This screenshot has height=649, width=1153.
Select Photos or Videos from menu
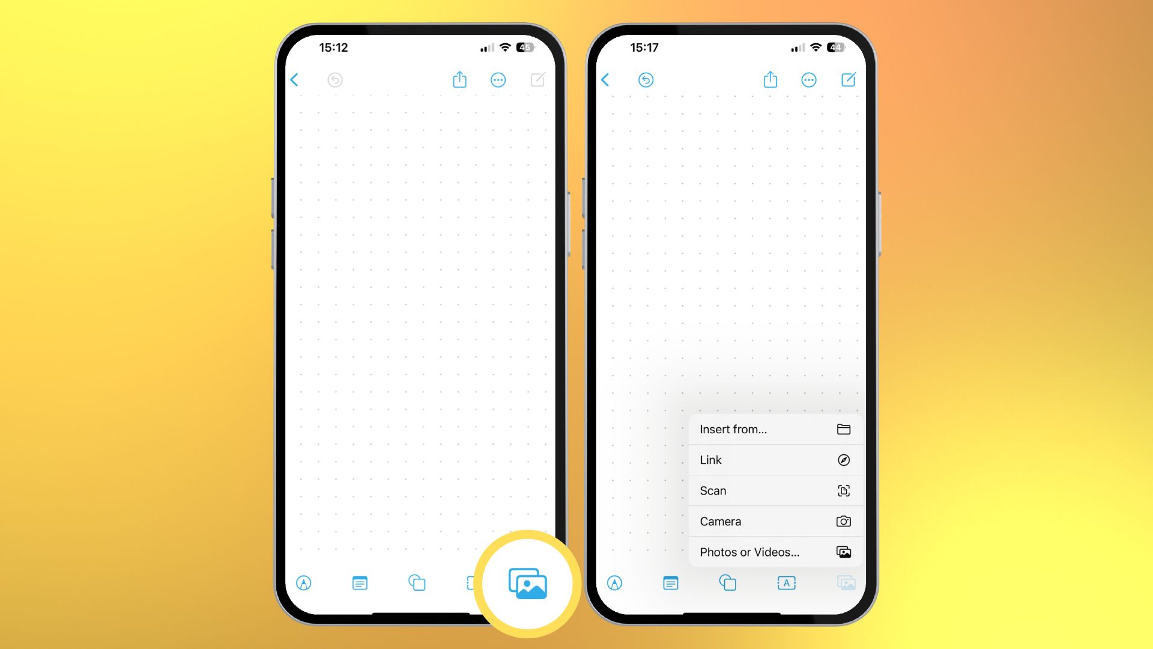(773, 552)
